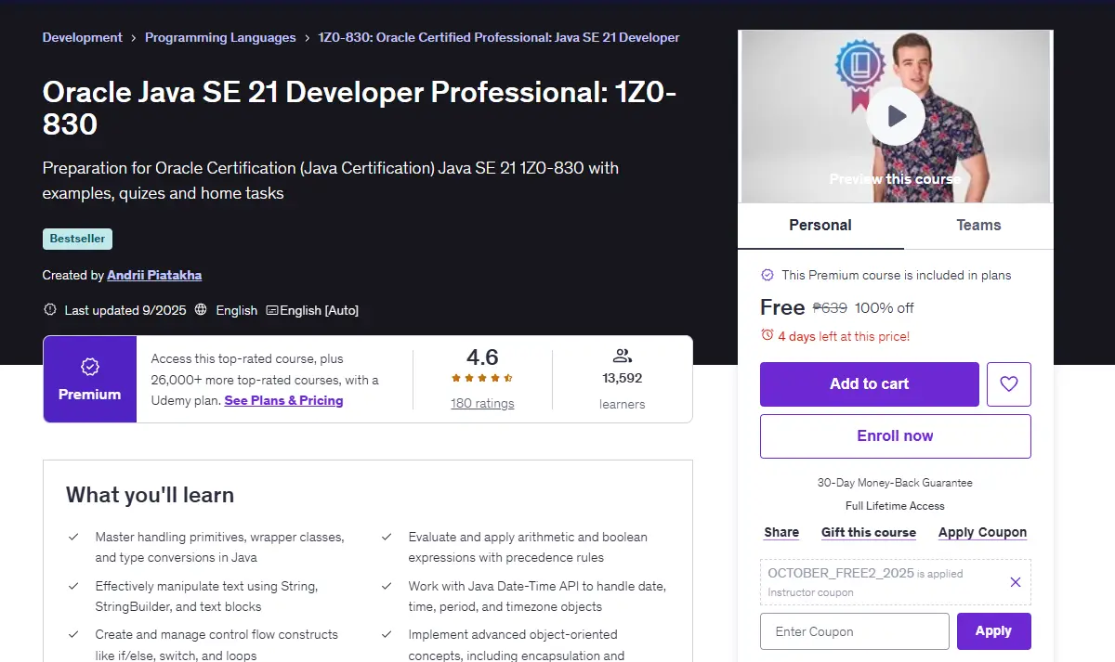This screenshot has height=662, width=1115.
Task: Click the English [Auto] captions text
Action: 319,310
